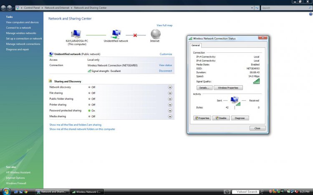Expand Password protected sharing settings
The height and width of the screenshot is (195, 313).
coord(170,111)
